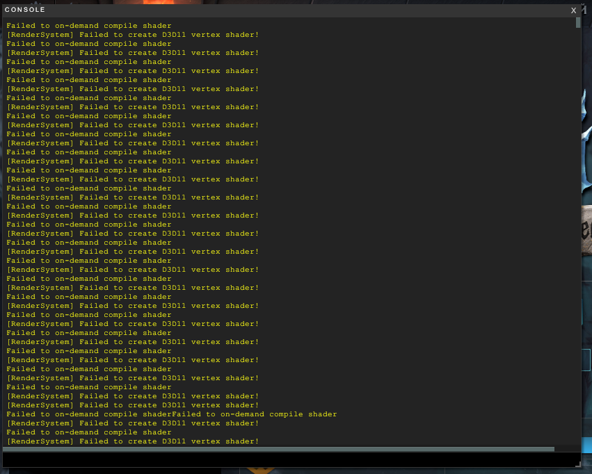Click the console horizontal scrollbar thumb
This screenshot has width=592, height=474.
point(278,449)
